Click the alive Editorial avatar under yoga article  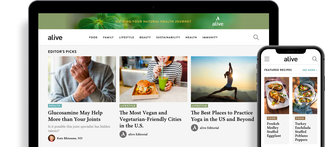tap(194, 128)
